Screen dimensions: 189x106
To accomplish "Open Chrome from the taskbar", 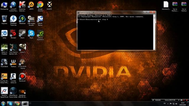I will pyautogui.click(x=18, y=104).
